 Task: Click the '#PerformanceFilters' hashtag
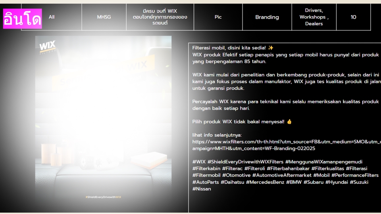pos(355,175)
